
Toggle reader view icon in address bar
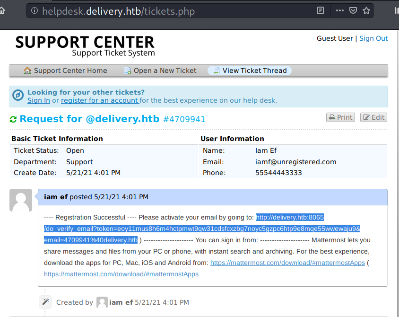[321, 10]
